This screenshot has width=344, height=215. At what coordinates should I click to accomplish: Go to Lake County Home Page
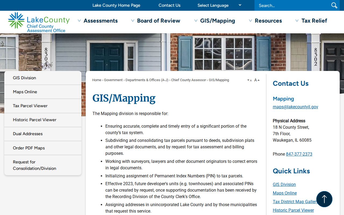(x=116, y=5)
